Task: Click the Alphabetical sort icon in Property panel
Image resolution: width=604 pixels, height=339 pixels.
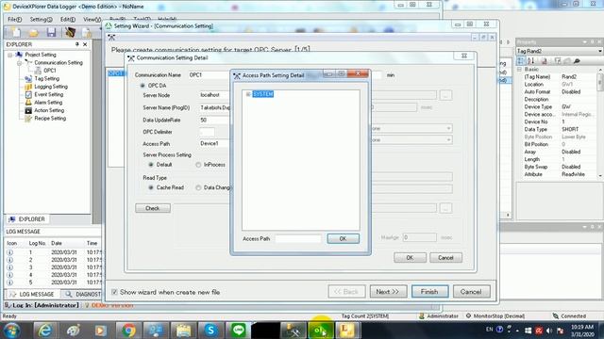Action: click(x=530, y=61)
